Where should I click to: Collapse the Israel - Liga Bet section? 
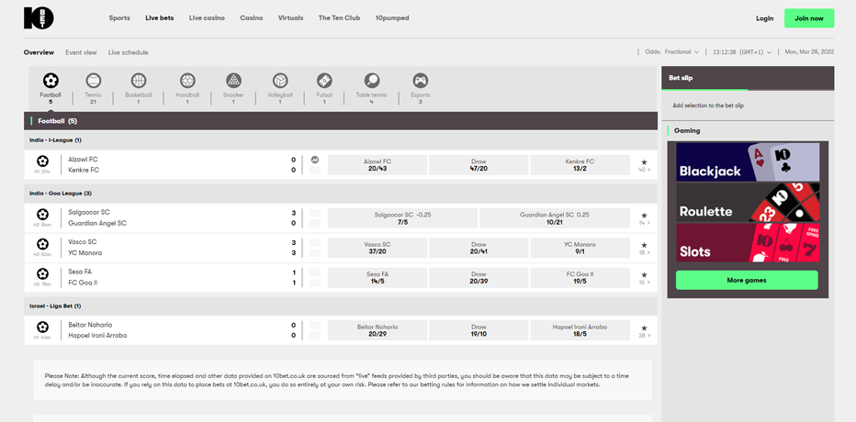[x=341, y=305]
